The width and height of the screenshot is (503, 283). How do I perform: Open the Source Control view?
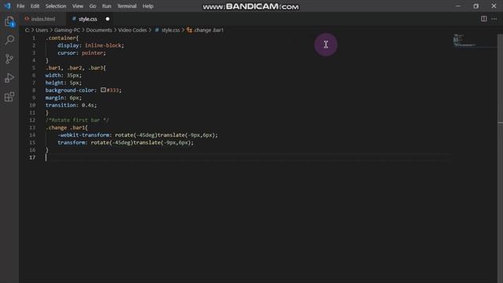pyautogui.click(x=9, y=59)
